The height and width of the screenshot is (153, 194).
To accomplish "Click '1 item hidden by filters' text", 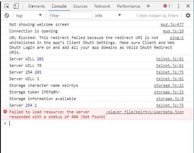I will [x=157, y=16].
